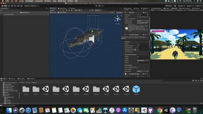
Task: Select CROCODILE row in Hierarchy
Action: [x=25, y=15]
